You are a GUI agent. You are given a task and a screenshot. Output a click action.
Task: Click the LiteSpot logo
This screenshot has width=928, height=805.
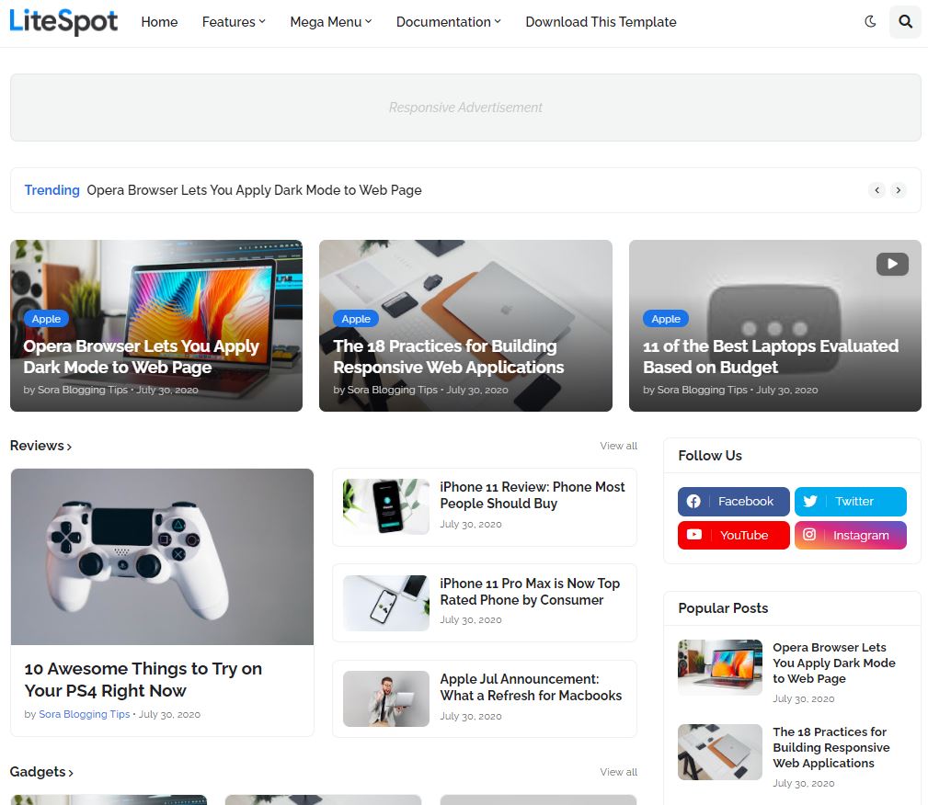[x=63, y=21]
